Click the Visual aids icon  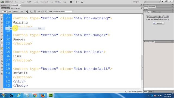click(x=43, y=11)
